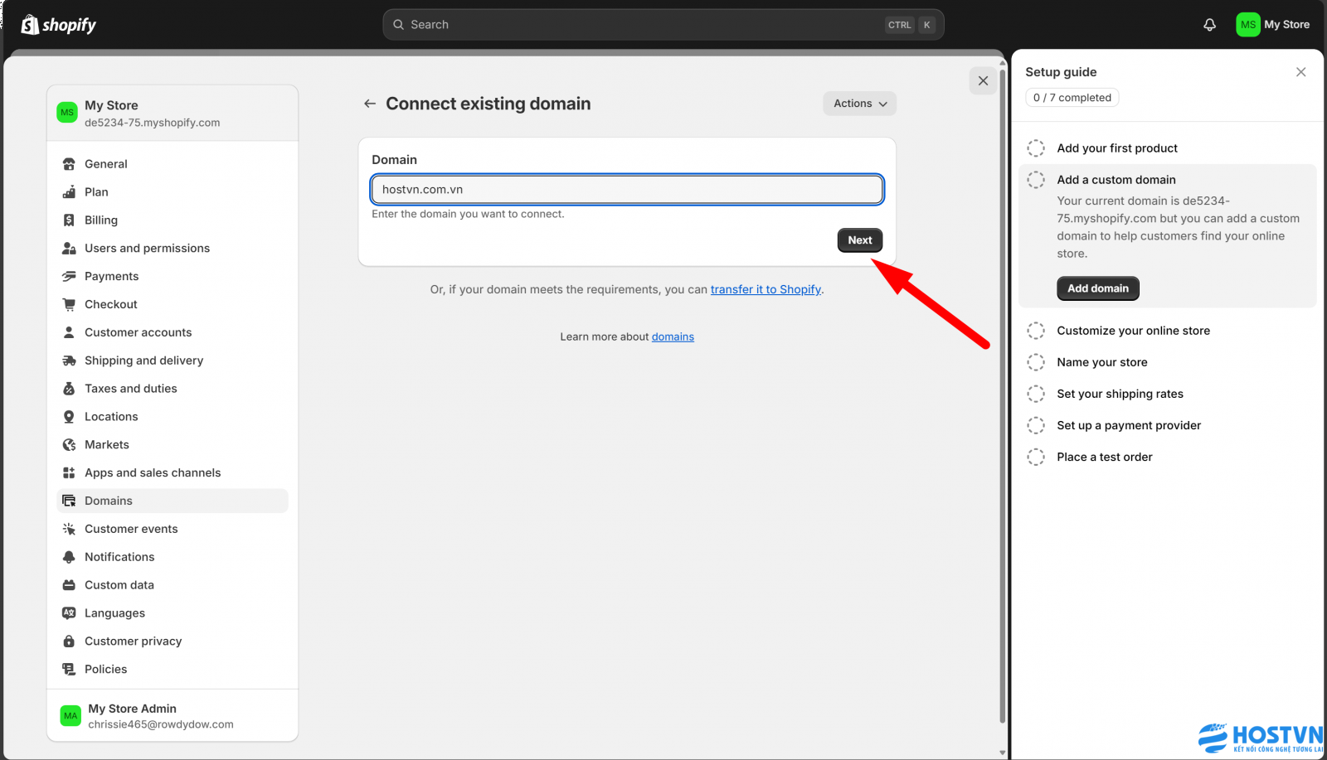The image size is (1327, 760).
Task: Click the Customer accounts person icon
Action: (x=69, y=332)
